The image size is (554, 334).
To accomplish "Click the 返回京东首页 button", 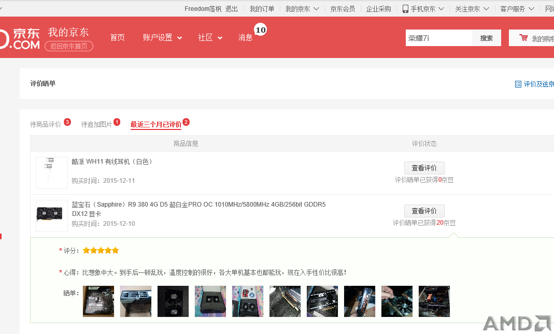I will pos(69,46).
